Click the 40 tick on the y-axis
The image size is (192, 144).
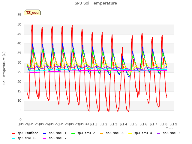click(x=19, y=43)
